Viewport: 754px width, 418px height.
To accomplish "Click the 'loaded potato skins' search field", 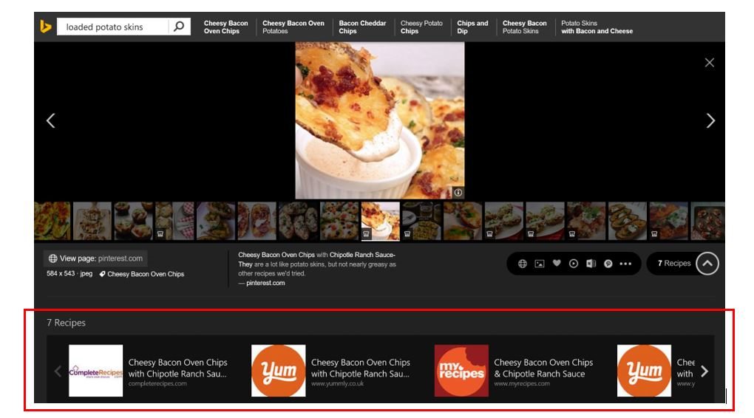I will pyautogui.click(x=115, y=27).
